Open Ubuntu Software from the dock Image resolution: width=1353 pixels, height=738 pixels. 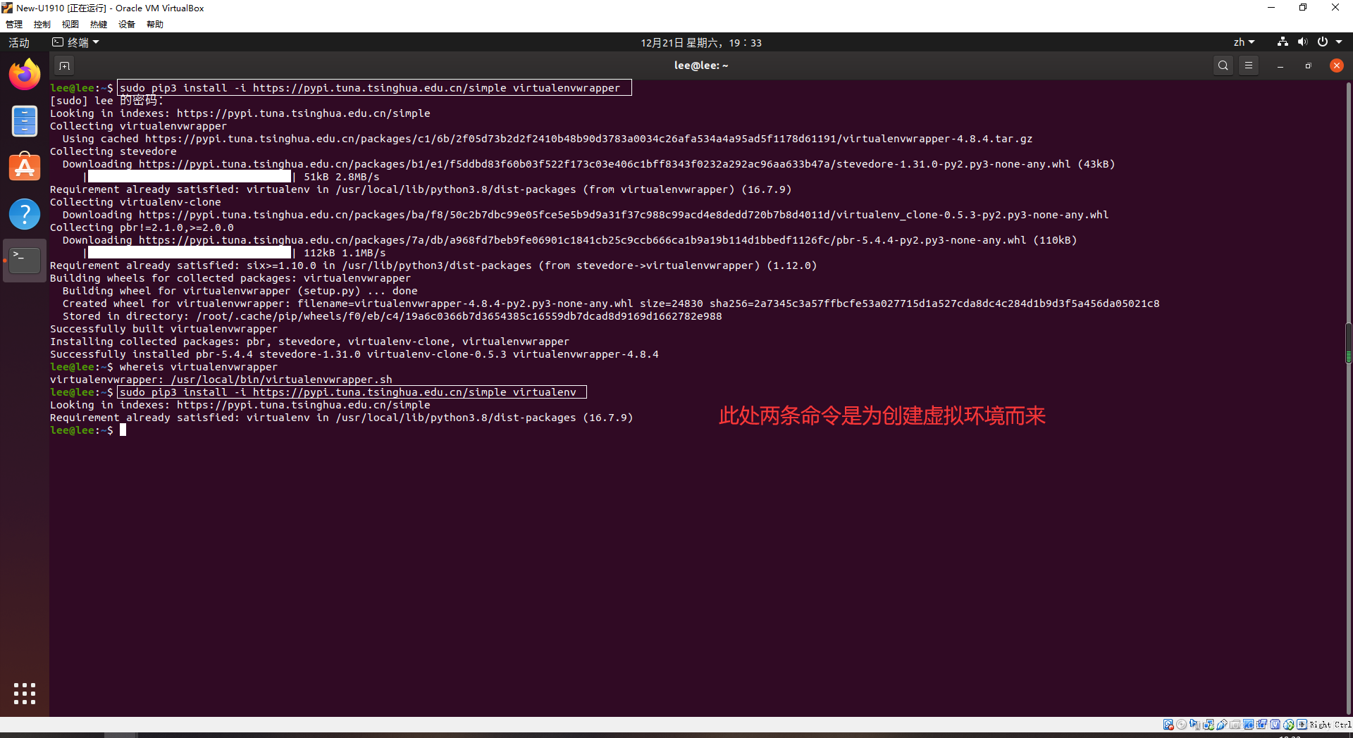[25, 168]
